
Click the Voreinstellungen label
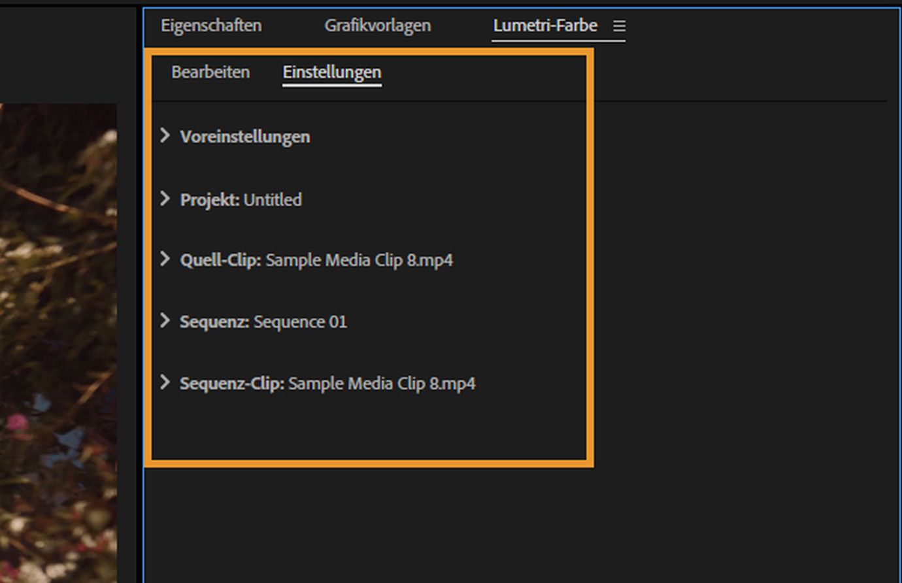[245, 137]
